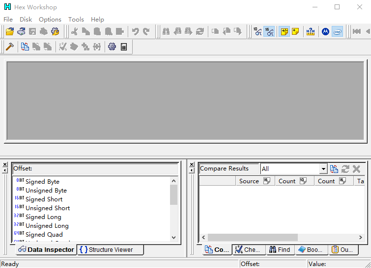Click the X delete icon in results panel
The width and height of the screenshot is (371, 268).
coord(356,169)
